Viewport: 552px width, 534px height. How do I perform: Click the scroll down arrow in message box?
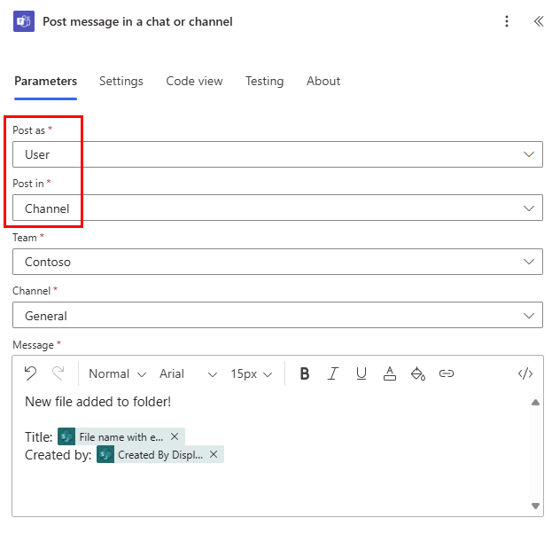click(x=535, y=506)
